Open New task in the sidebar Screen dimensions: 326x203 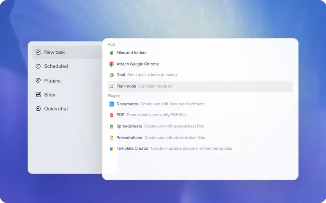tap(68, 52)
